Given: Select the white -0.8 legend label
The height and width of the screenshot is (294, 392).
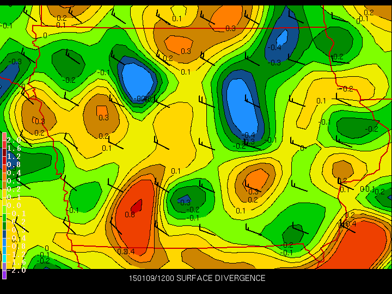Looking at the screenshot, I should point(15,246).
